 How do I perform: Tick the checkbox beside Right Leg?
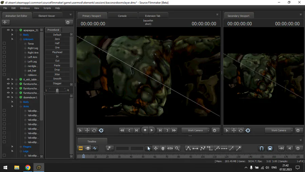(x=4, y=48)
